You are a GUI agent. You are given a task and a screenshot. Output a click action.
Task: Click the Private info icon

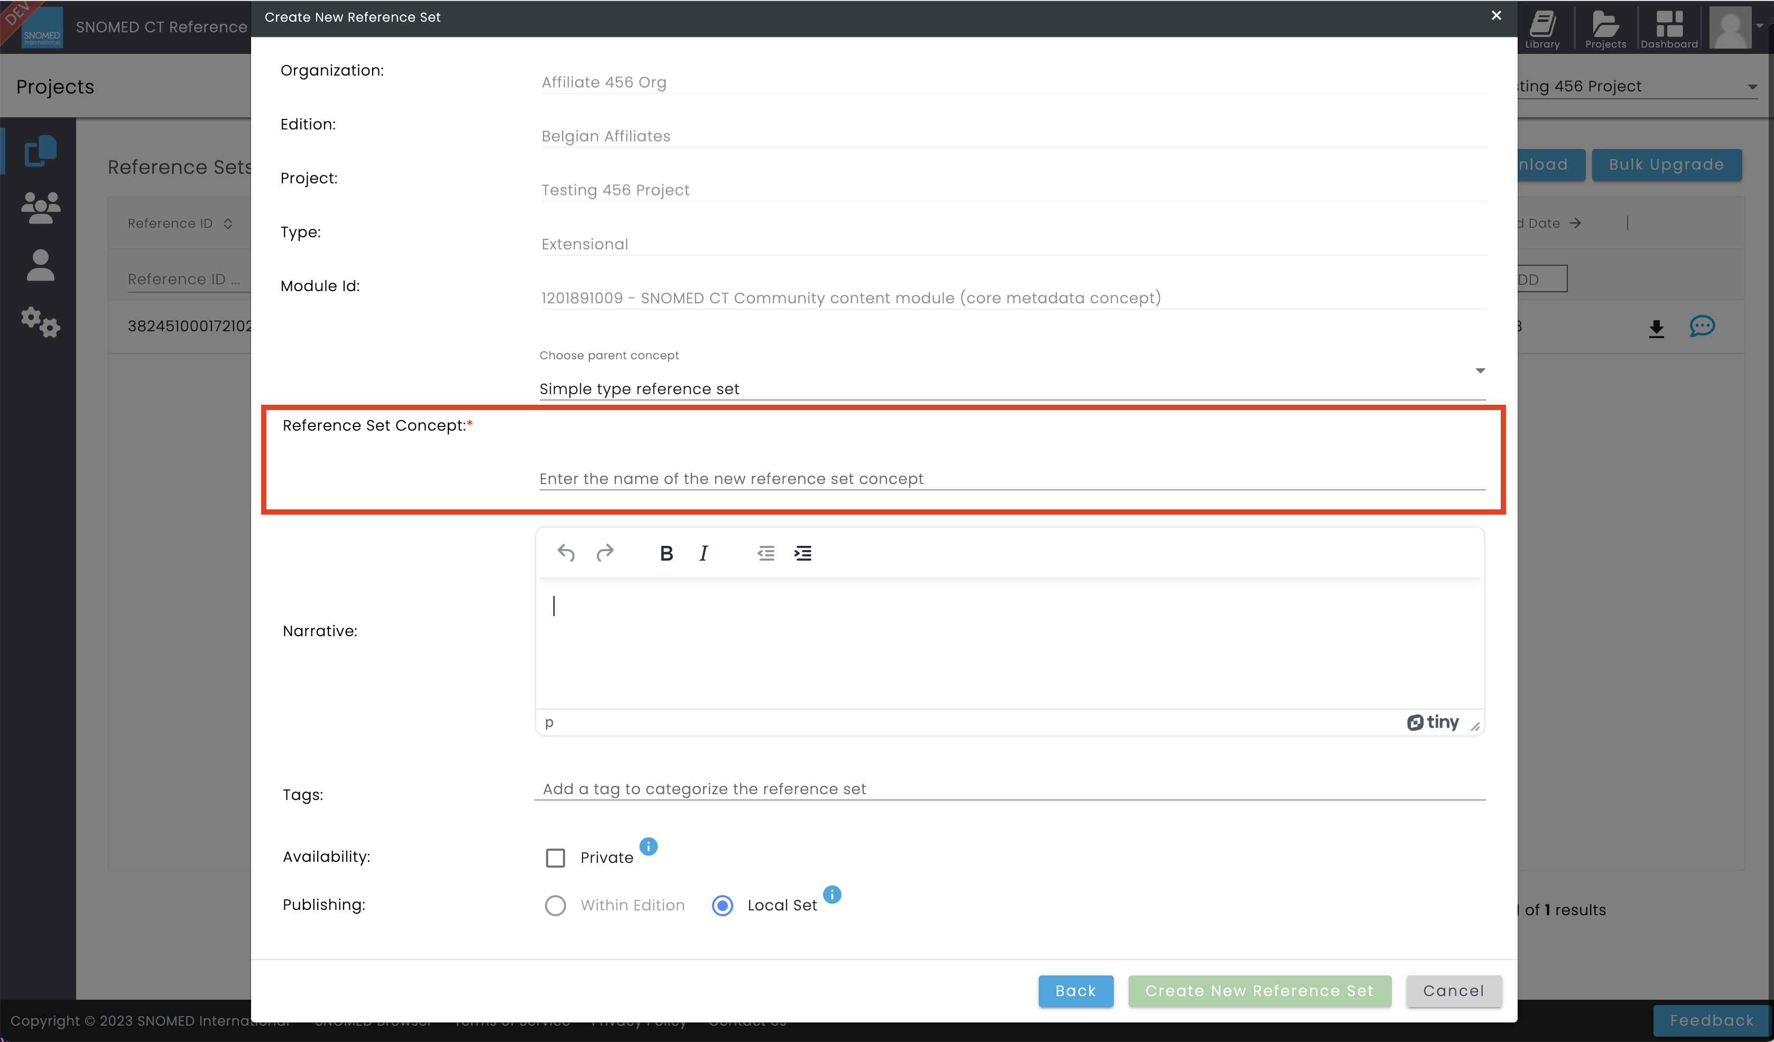(648, 846)
